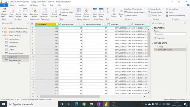This screenshot has width=190, height=107.
Task: Open the help icon
Action: pyautogui.click(x=188, y=5)
